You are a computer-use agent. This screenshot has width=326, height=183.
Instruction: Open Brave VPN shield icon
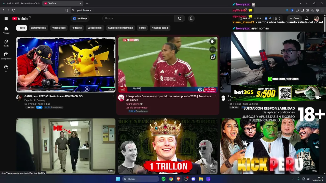(317, 10)
